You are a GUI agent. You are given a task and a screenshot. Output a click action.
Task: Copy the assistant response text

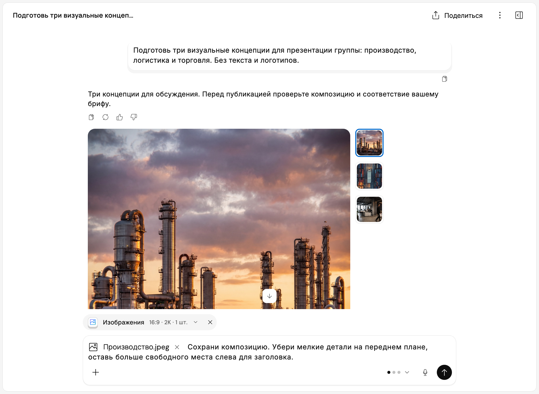coord(91,117)
